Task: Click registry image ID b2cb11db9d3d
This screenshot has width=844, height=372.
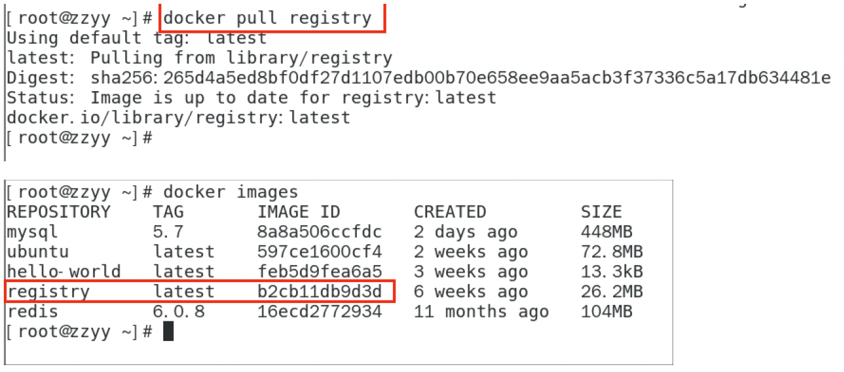Action: tap(320, 292)
